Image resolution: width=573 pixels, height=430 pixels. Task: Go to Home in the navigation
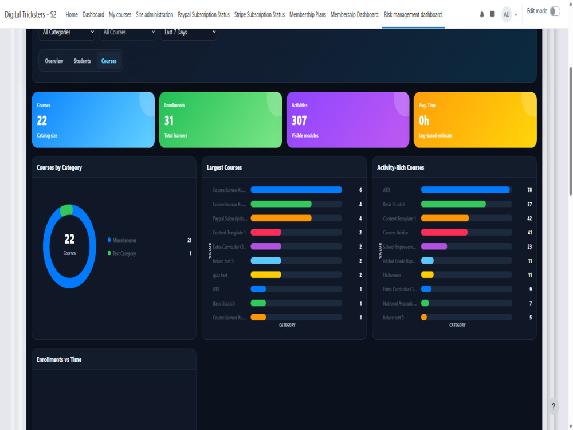[x=72, y=15]
